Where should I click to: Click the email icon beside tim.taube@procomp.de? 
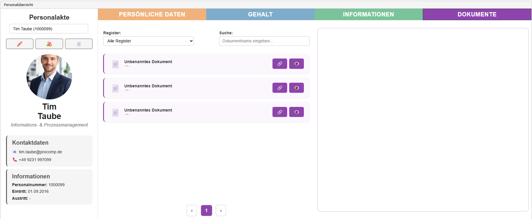(15, 152)
